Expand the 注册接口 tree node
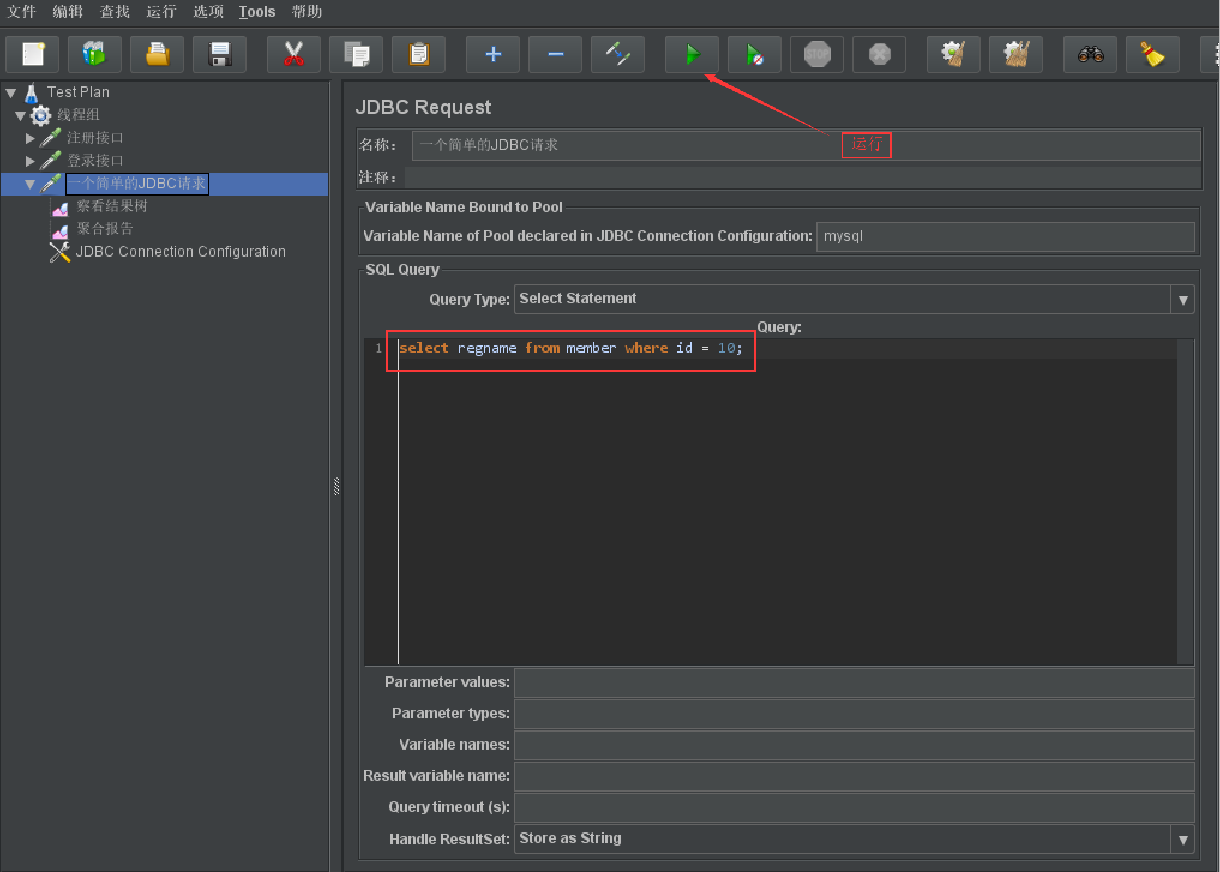Viewport: 1220px width, 872px height. click(30, 138)
